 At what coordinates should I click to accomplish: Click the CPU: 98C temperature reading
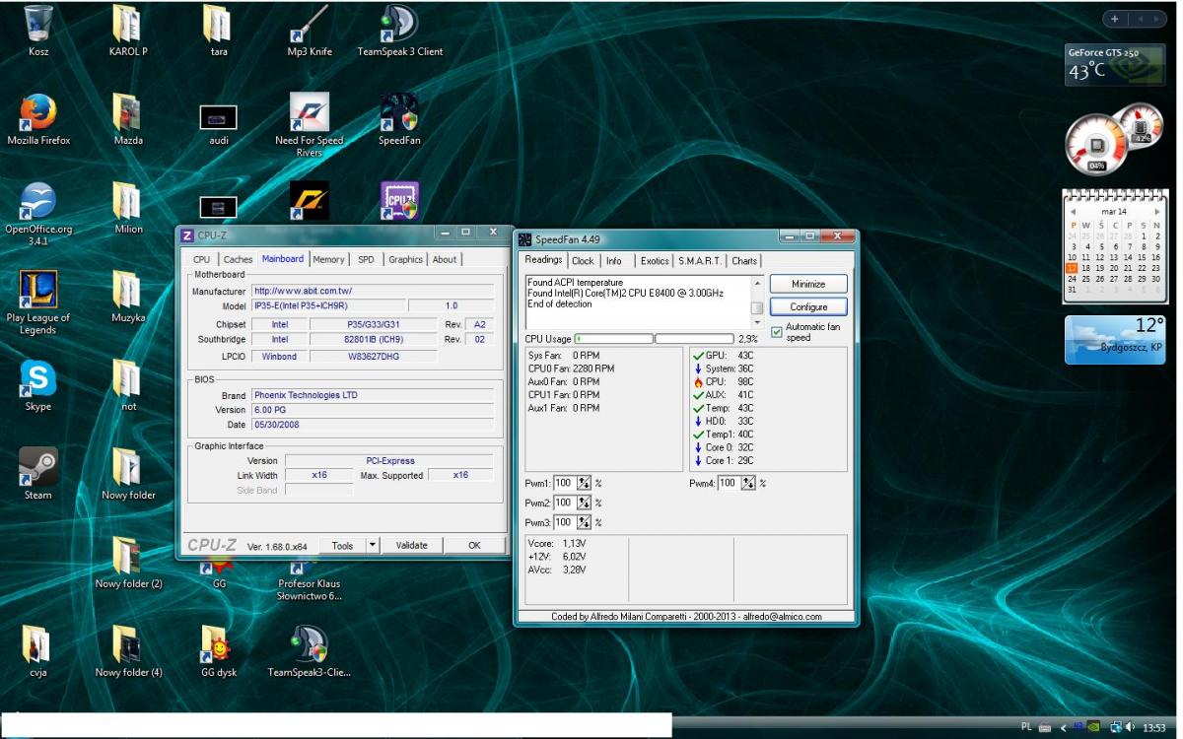(723, 382)
